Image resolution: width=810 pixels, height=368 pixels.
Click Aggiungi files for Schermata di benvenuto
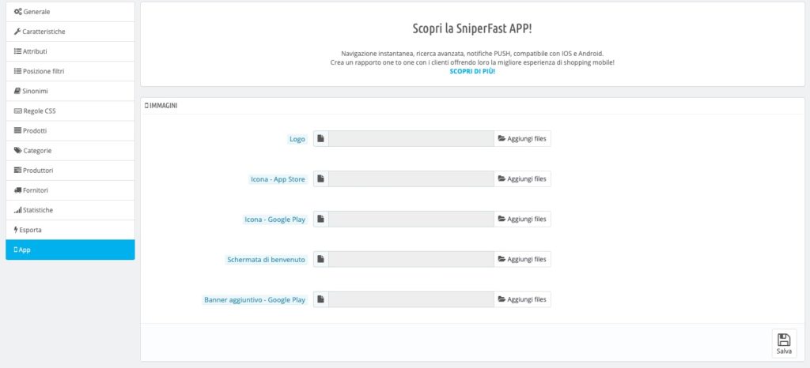coord(522,259)
